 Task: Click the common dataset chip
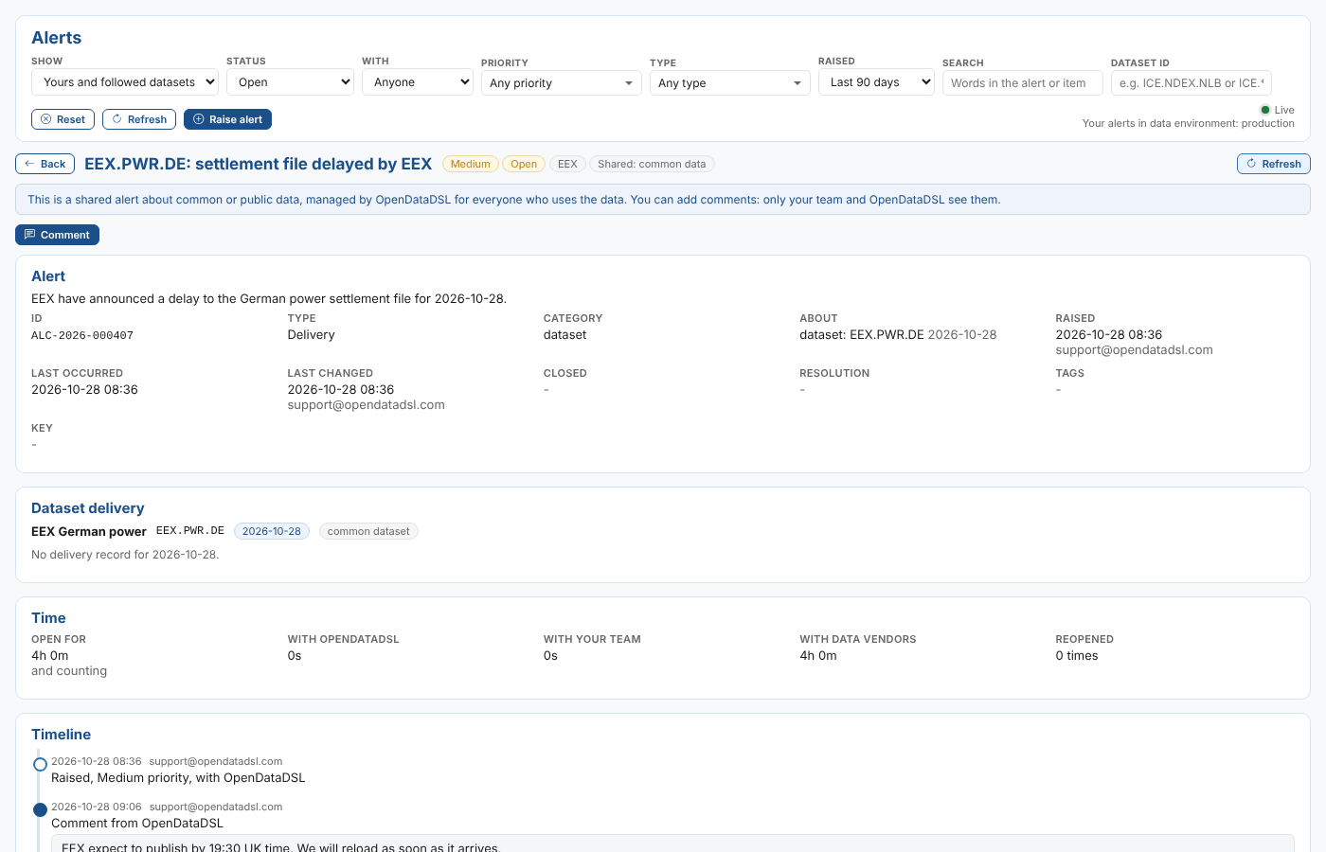pos(368,531)
